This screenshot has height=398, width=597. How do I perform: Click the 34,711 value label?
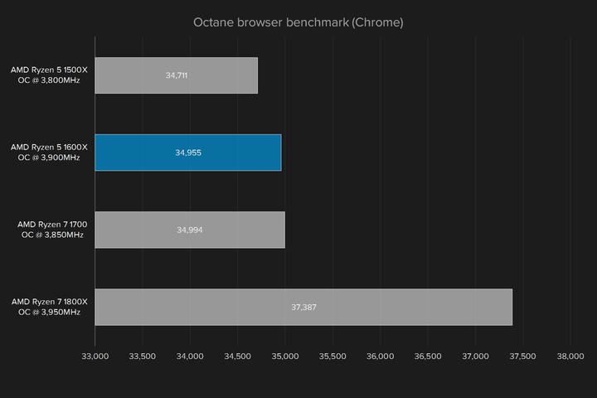click(177, 75)
